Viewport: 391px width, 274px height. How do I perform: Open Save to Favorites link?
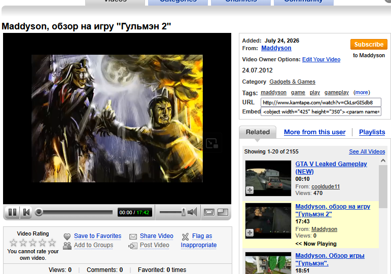(x=97, y=236)
